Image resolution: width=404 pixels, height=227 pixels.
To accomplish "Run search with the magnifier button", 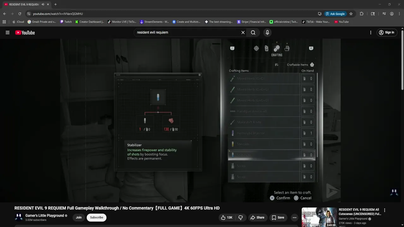I will click(253, 32).
